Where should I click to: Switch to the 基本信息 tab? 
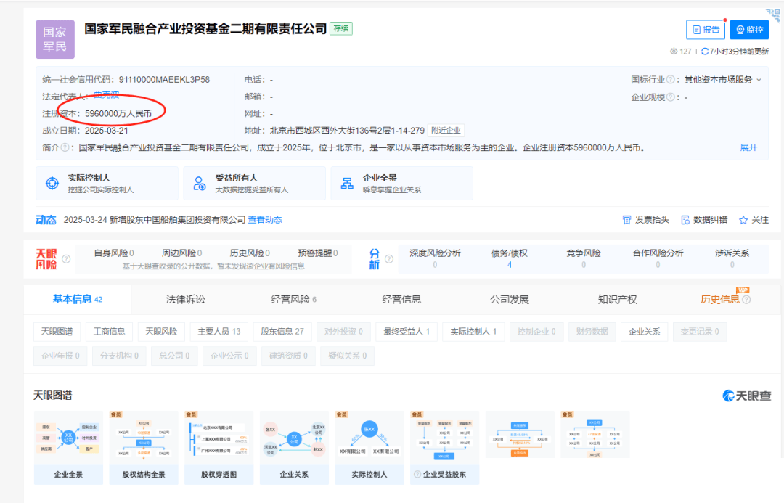[x=78, y=300]
